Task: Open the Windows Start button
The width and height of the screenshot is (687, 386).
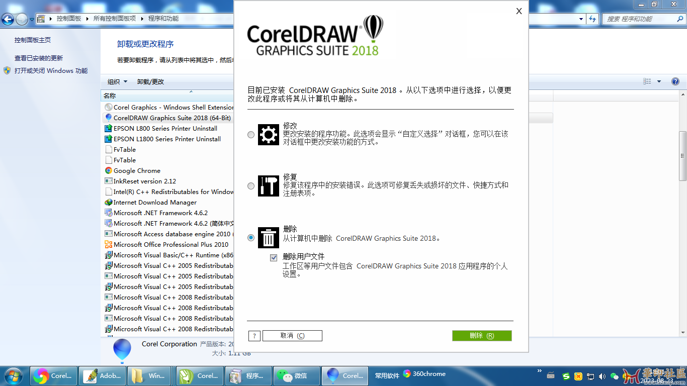Action: (x=14, y=375)
